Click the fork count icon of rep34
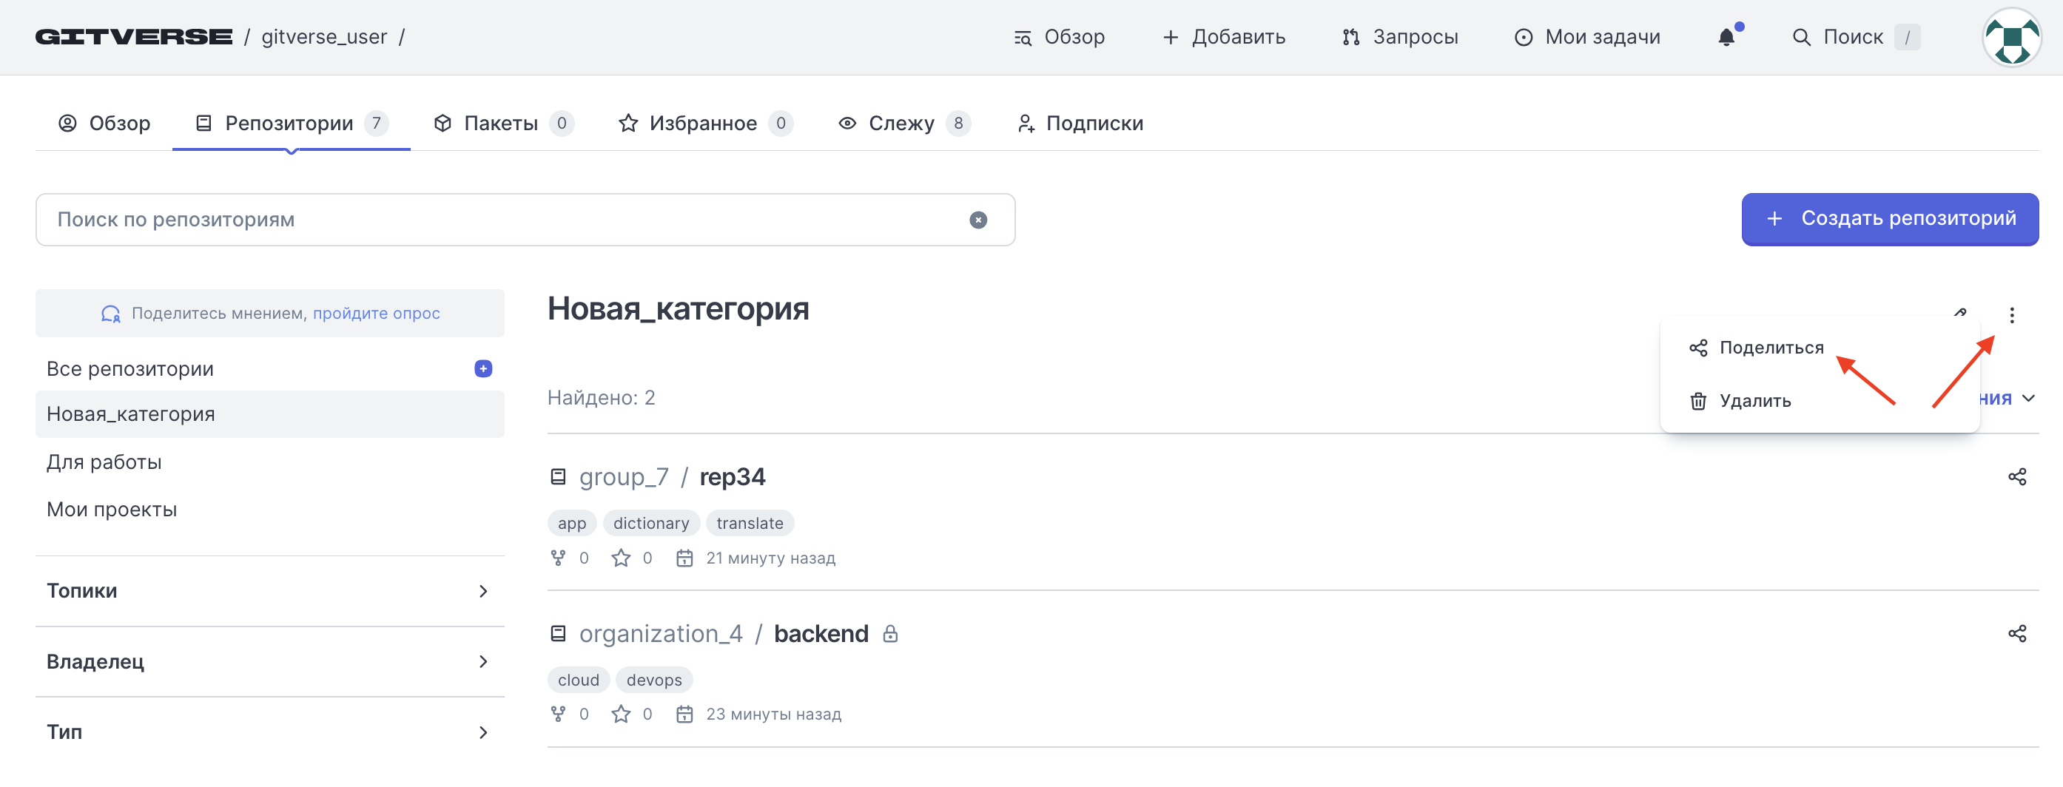This screenshot has width=2063, height=787. [x=558, y=558]
